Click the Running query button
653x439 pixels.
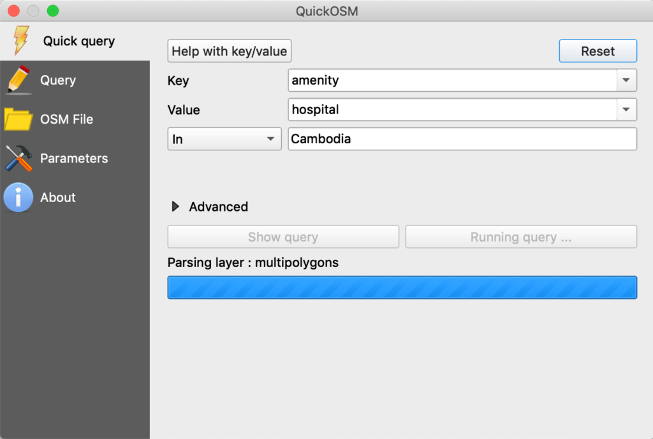pyautogui.click(x=521, y=237)
